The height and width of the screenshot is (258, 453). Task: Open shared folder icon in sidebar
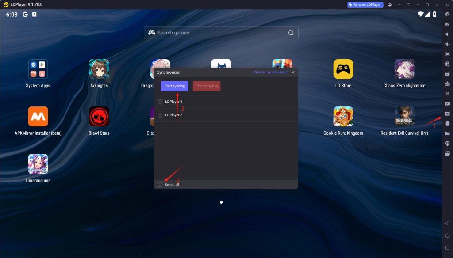447,133
